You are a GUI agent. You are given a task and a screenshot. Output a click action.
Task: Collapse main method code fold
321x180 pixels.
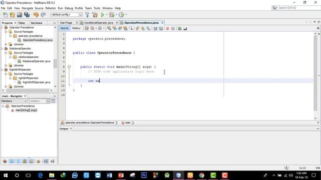(x=69, y=66)
